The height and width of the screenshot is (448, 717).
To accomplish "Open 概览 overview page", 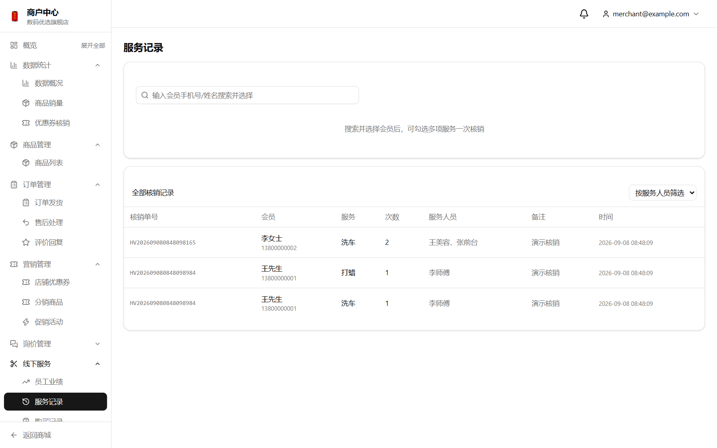I will point(30,45).
